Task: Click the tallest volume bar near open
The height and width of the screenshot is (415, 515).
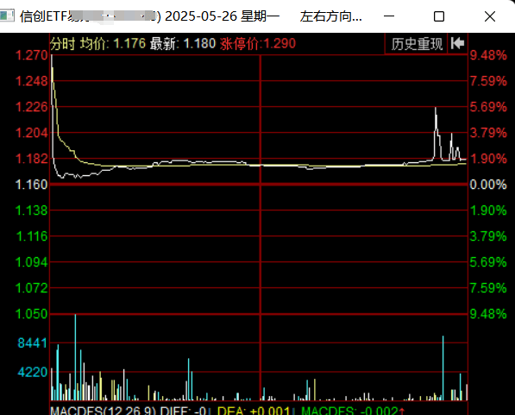Action: 75,357
